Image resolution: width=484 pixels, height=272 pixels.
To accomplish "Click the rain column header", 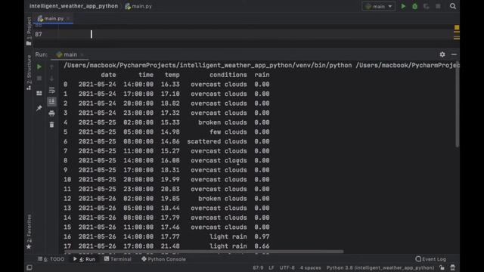I will pyautogui.click(x=262, y=75).
